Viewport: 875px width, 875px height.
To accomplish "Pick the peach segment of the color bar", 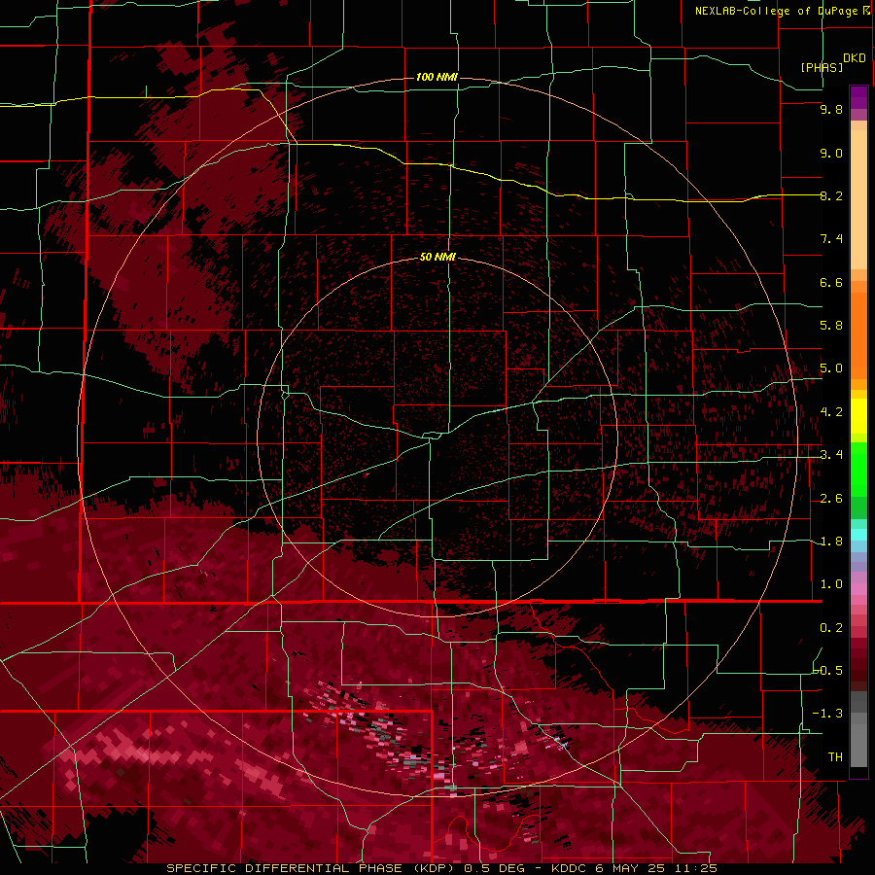I will click(858, 199).
